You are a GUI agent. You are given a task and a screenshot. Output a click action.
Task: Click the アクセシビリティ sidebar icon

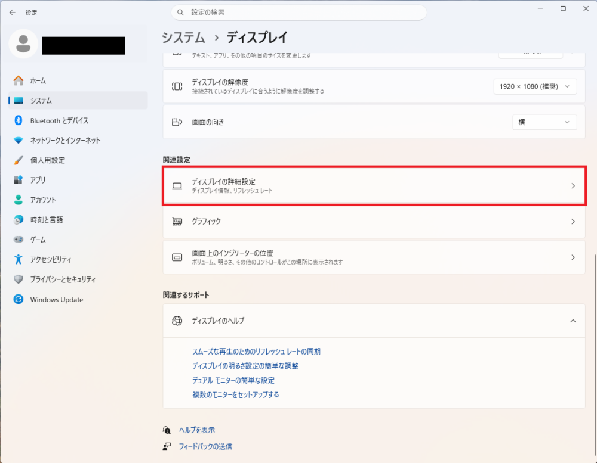(x=17, y=259)
